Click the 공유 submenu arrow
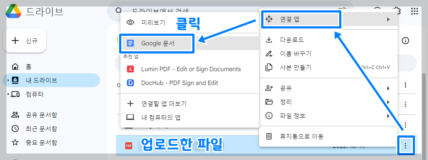428x160 pixels. [x=388, y=88]
